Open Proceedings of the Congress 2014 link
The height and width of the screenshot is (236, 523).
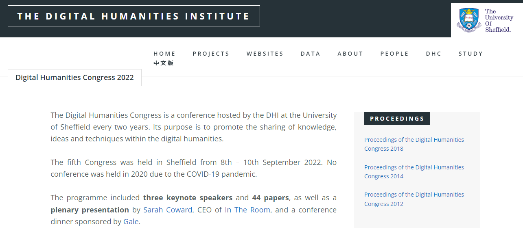pos(414,172)
